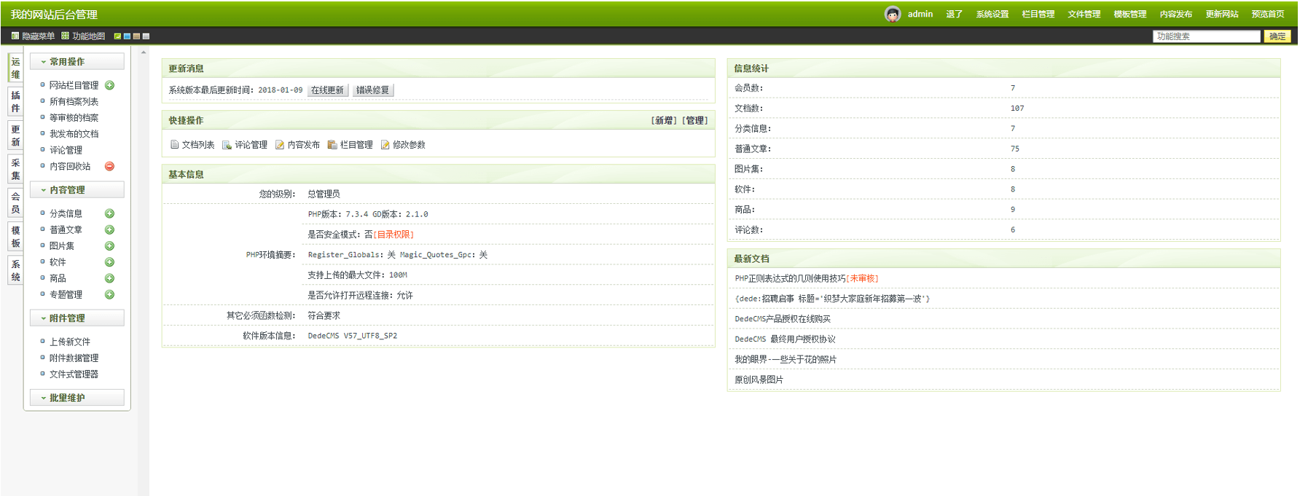Click the 功能搜索 search field
Image resolution: width=1308 pixels, height=496 pixels.
(1205, 36)
